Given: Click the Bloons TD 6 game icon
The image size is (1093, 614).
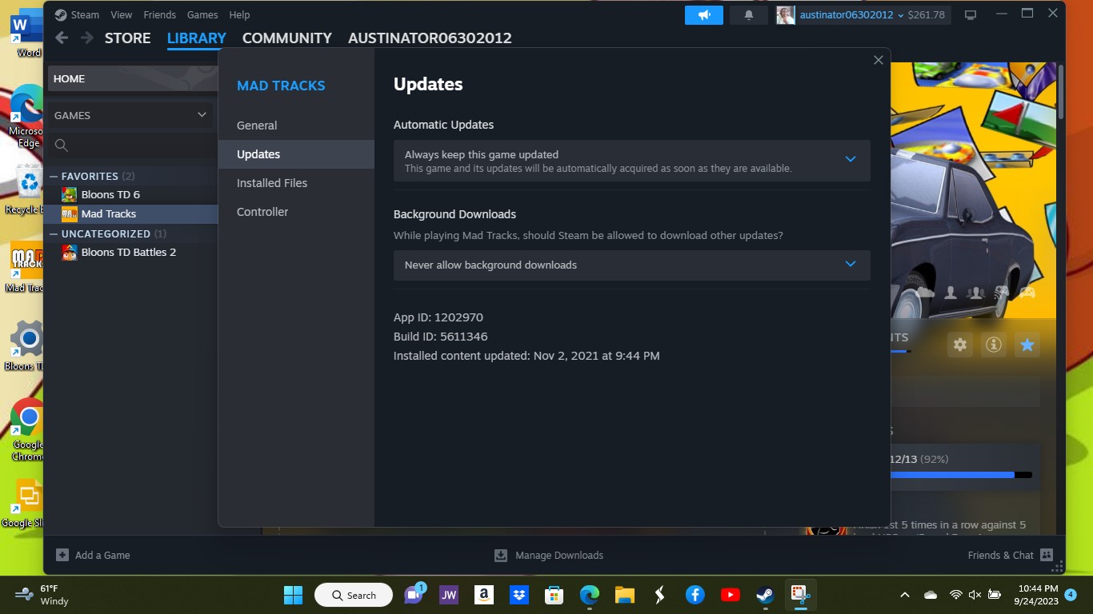Looking at the screenshot, I should click(x=70, y=194).
